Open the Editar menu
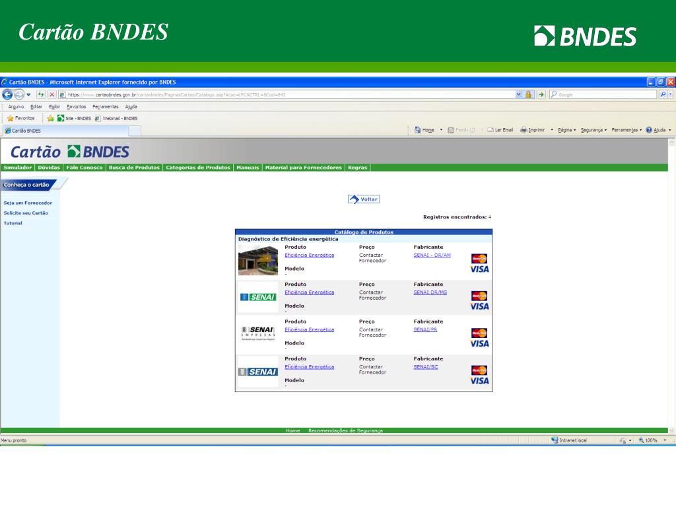 click(x=36, y=106)
